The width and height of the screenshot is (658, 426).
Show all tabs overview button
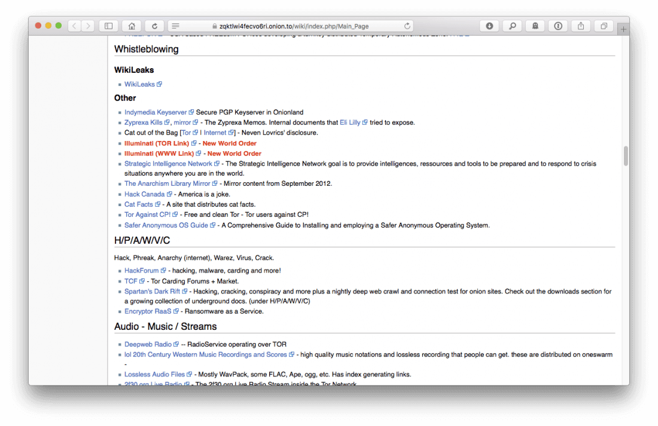coord(604,26)
